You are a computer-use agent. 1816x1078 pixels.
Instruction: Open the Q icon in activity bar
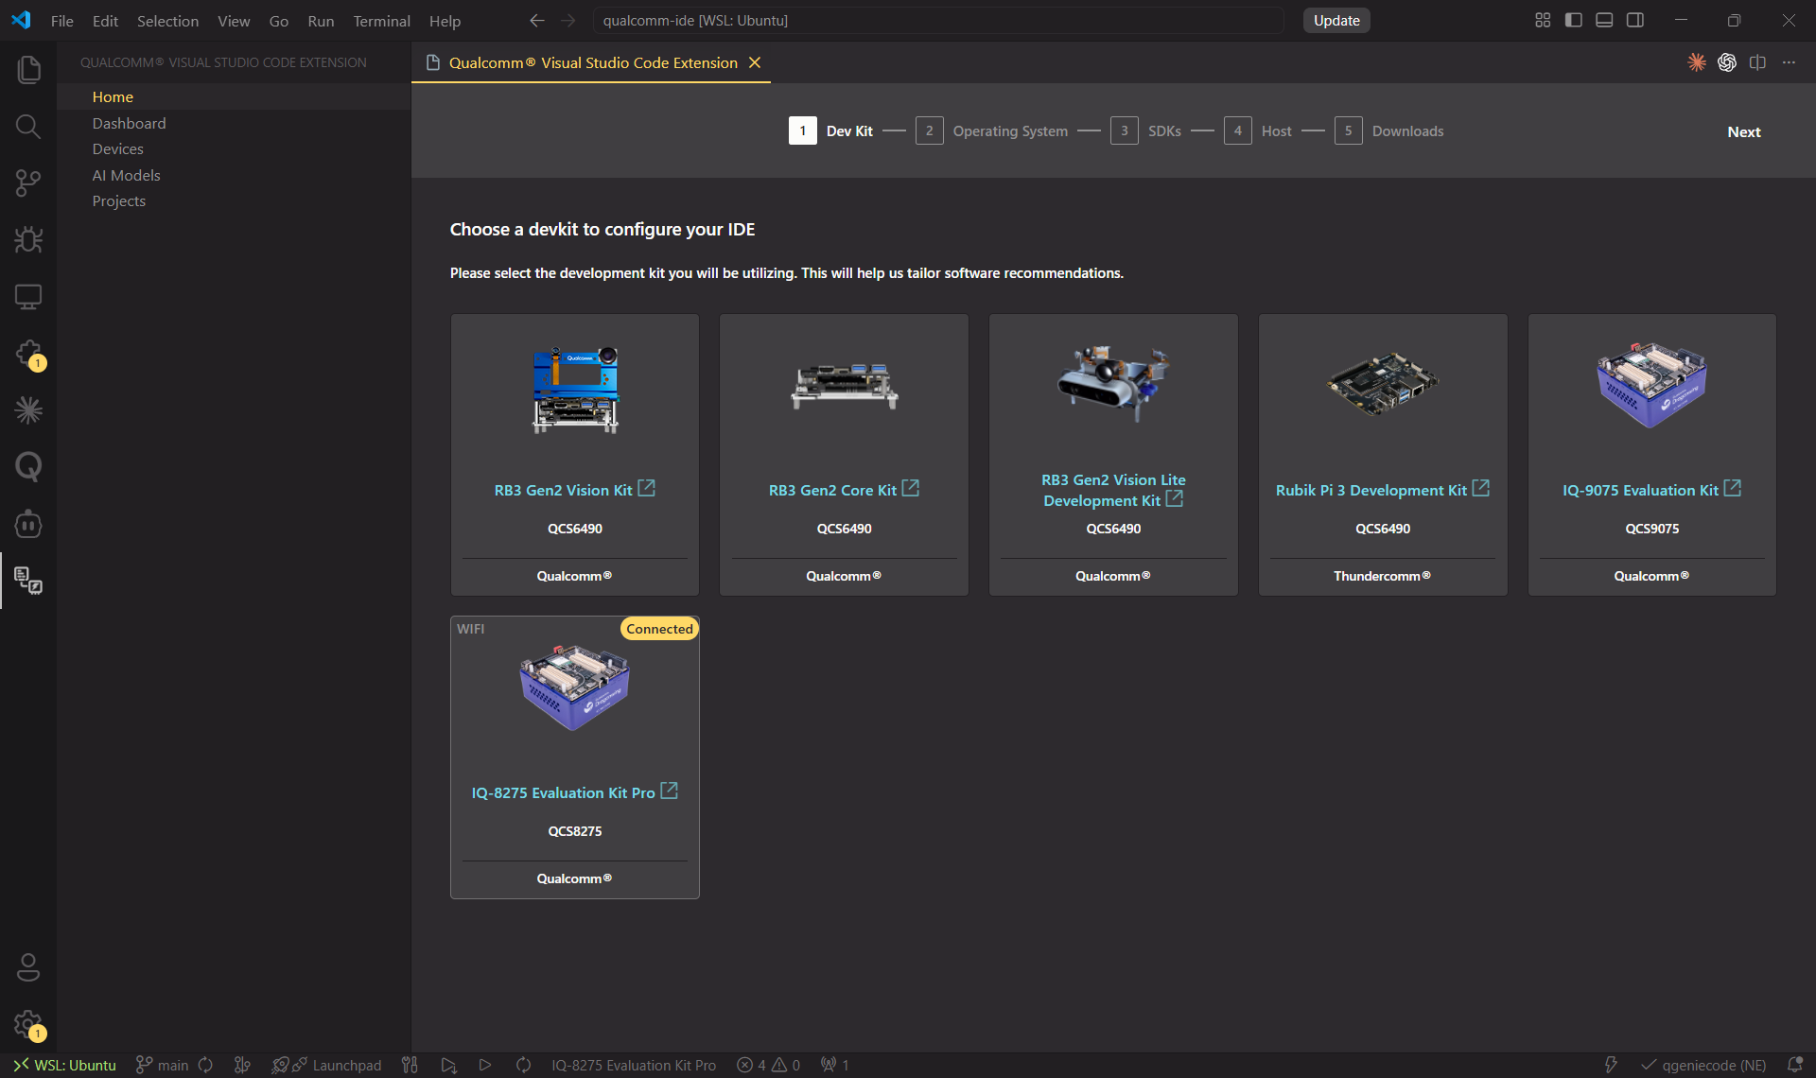[28, 466]
